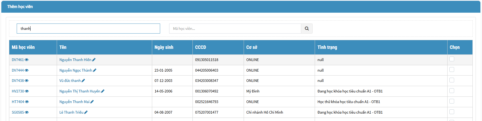
Task: Click the "Tên" column header
Action: (x=63, y=47)
